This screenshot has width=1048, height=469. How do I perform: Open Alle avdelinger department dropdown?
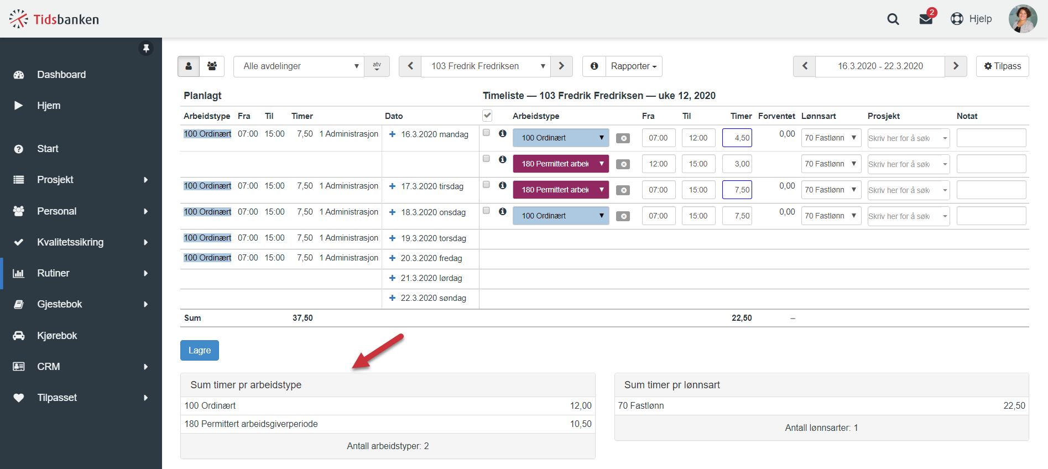pos(299,66)
